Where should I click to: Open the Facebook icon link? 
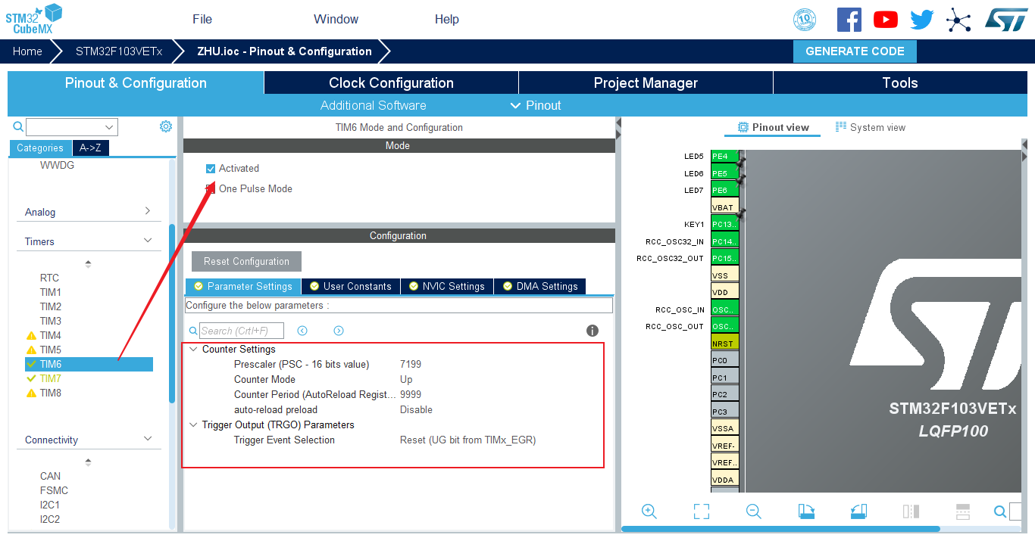(849, 20)
